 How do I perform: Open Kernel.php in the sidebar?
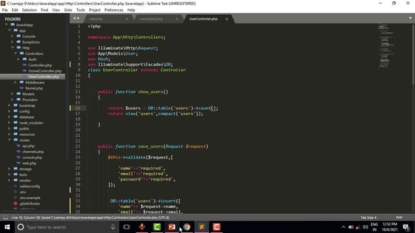pyautogui.click(x=34, y=88)
